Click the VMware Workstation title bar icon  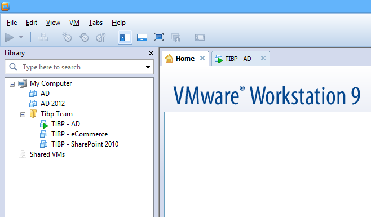click(6, 6)
